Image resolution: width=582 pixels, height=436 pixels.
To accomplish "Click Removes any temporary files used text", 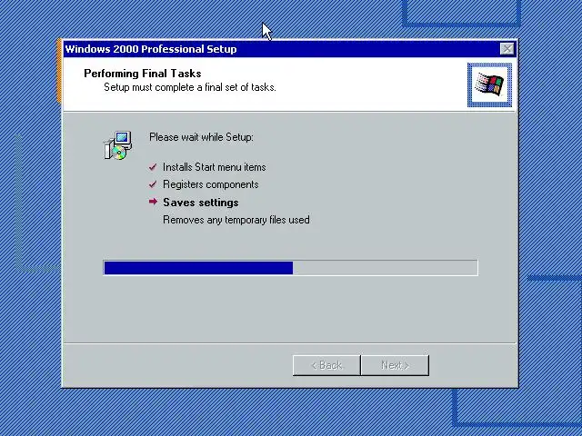I will 236,220.
